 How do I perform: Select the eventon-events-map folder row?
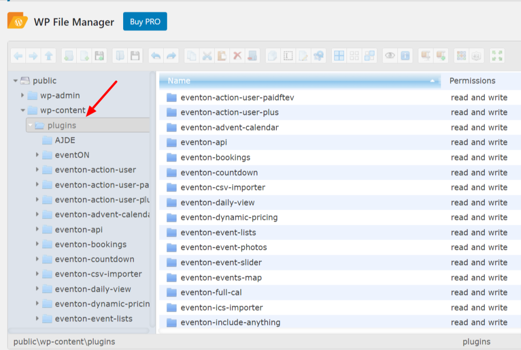tap(340, 277)
